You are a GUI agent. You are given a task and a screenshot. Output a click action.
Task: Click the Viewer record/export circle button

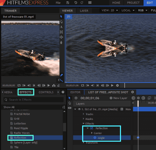[x=117, y=85]
